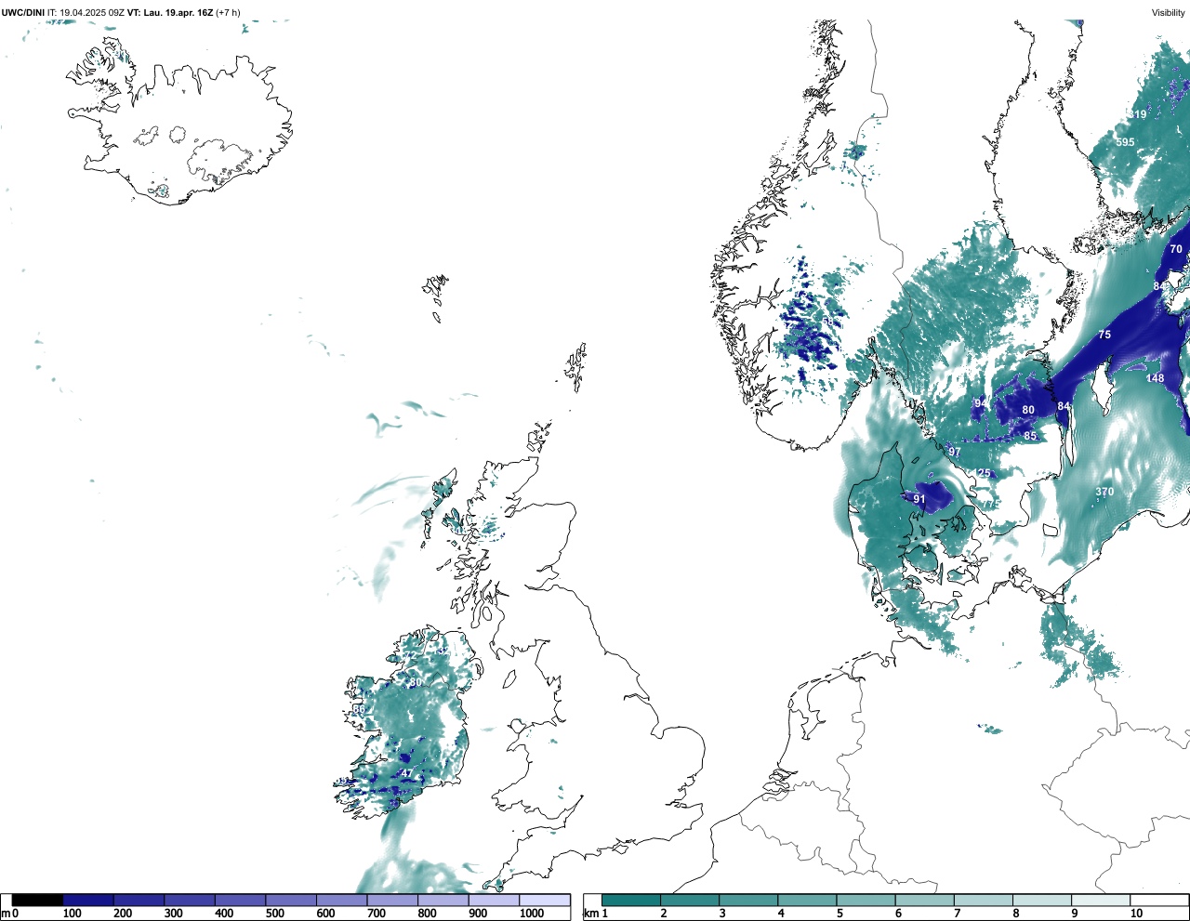Click the '85' value in southern Sweden
This screenshot has width=1190, height=921.
(1030, 436)
